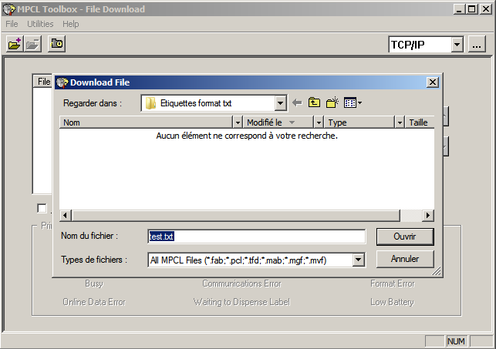The height and width of the screenshot is (349, 496).
Task: Open the view menu icon in dialog
Action: pyautogui.click(x=353, y=102)
